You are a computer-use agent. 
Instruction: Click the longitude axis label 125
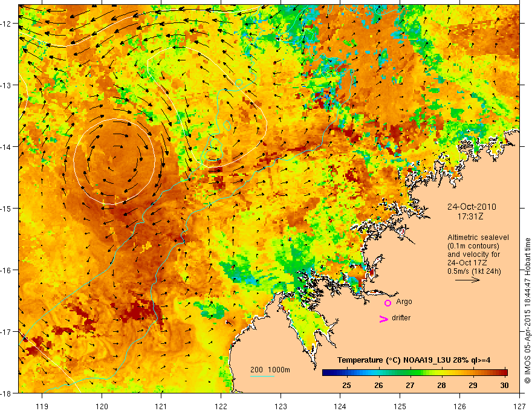point(400,406)
